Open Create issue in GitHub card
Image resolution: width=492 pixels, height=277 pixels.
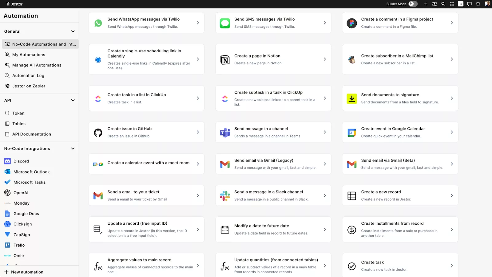[x=146, y=132]
